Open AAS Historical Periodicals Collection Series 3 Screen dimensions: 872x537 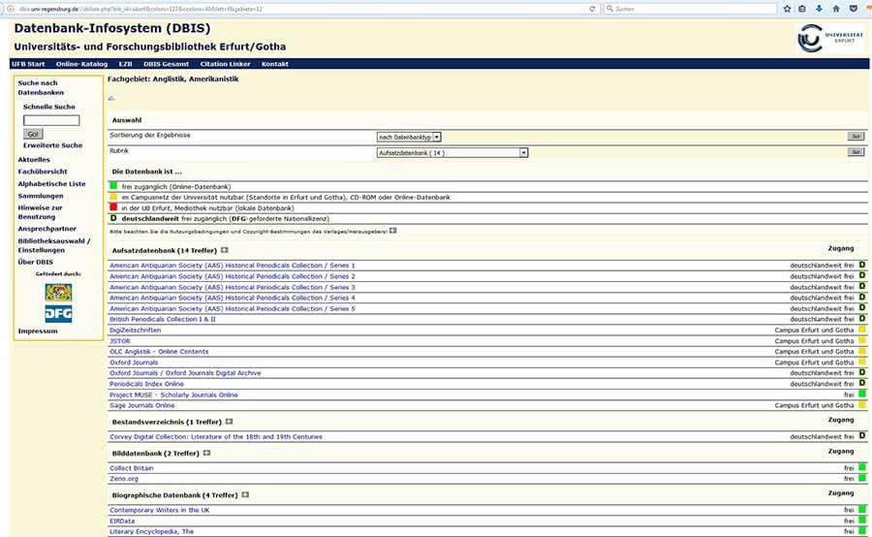233,287
